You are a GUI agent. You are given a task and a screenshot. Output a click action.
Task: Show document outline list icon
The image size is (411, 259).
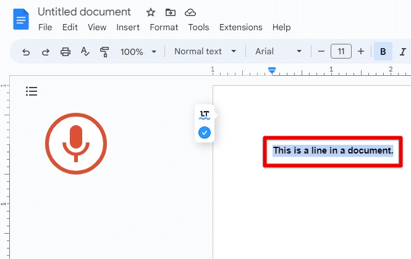pos(32,91)
